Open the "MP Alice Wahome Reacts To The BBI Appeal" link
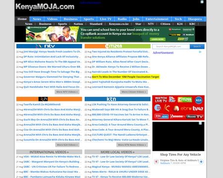This screenshot has height=178, width=223. point(53,62)
